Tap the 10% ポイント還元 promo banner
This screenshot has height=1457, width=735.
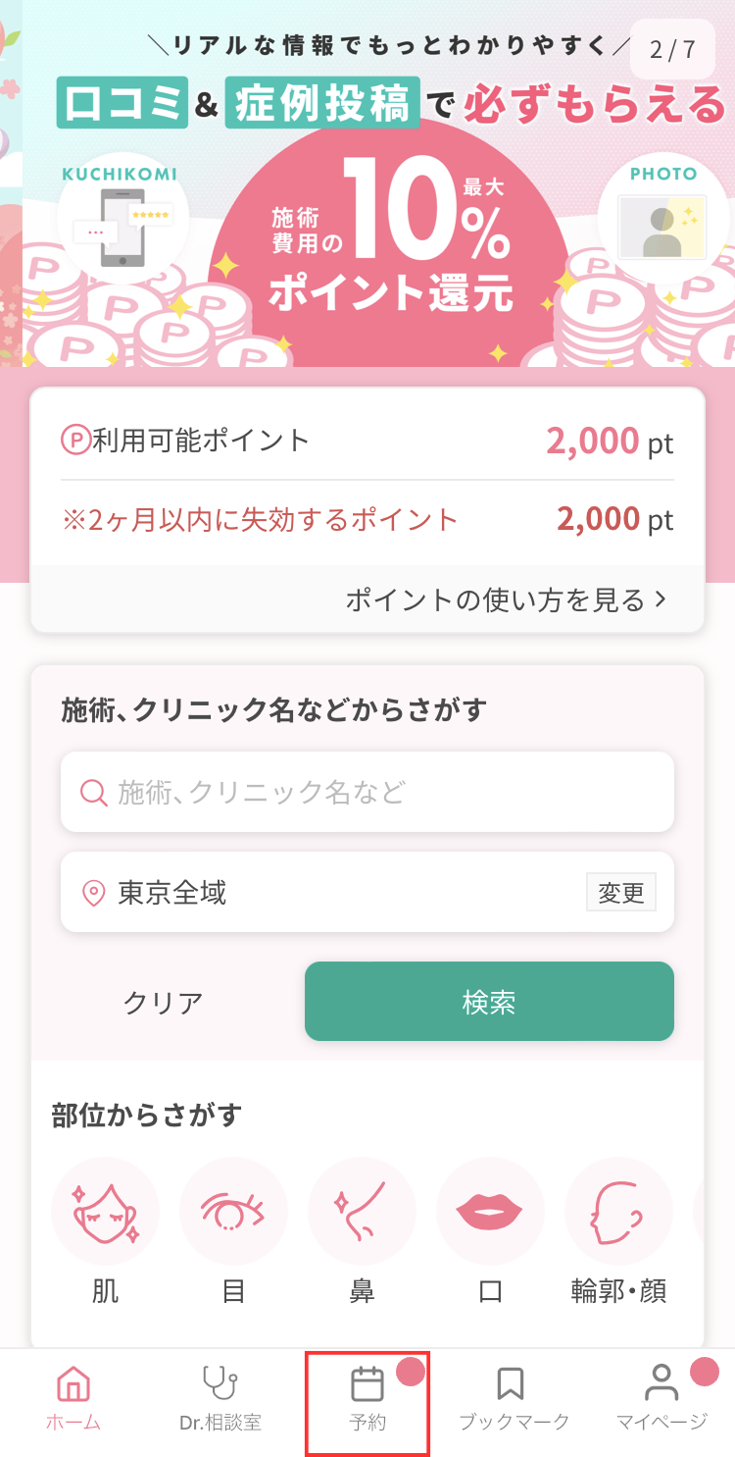tap(390, 245)
